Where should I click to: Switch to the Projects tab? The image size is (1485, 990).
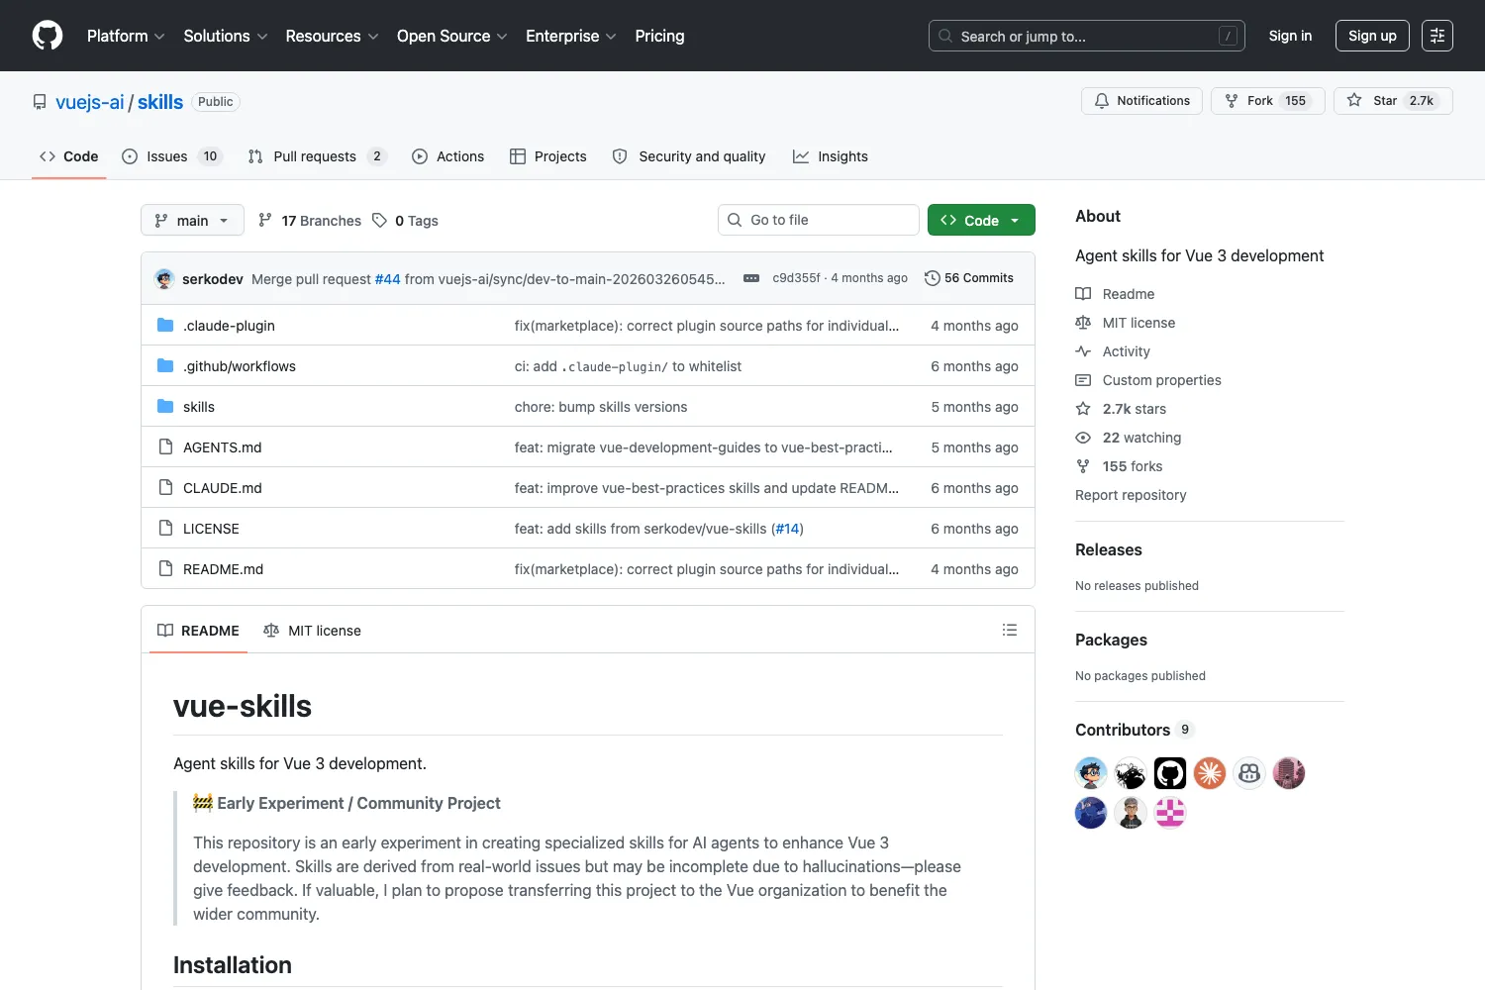coord(548,156)
